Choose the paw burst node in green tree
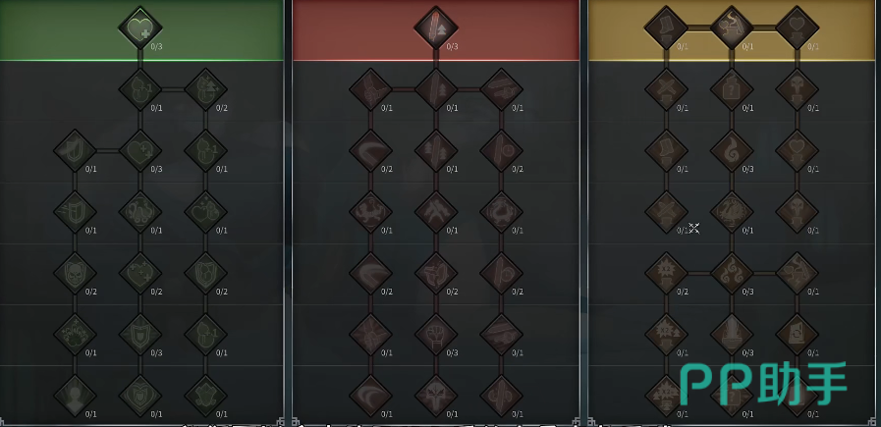881x427 pixels. click(x=75, y=335)
